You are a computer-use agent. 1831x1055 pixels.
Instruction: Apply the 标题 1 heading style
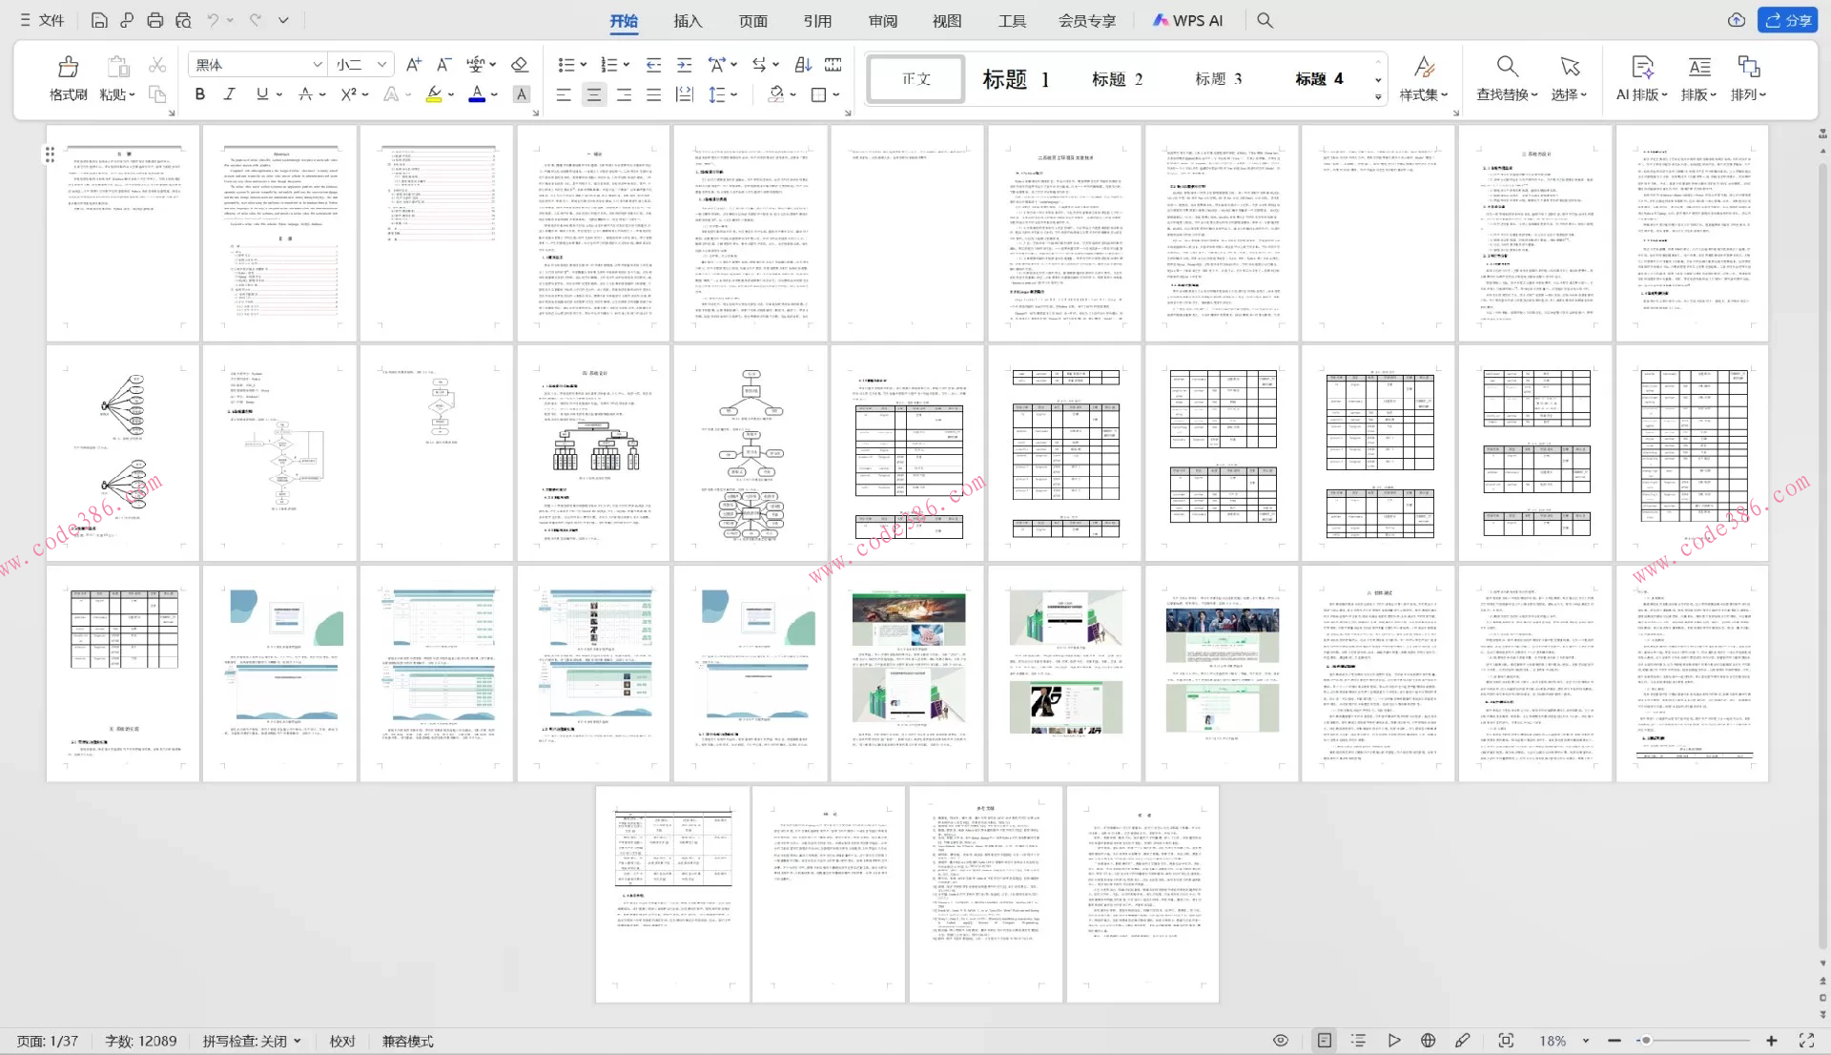(1016, 79)
